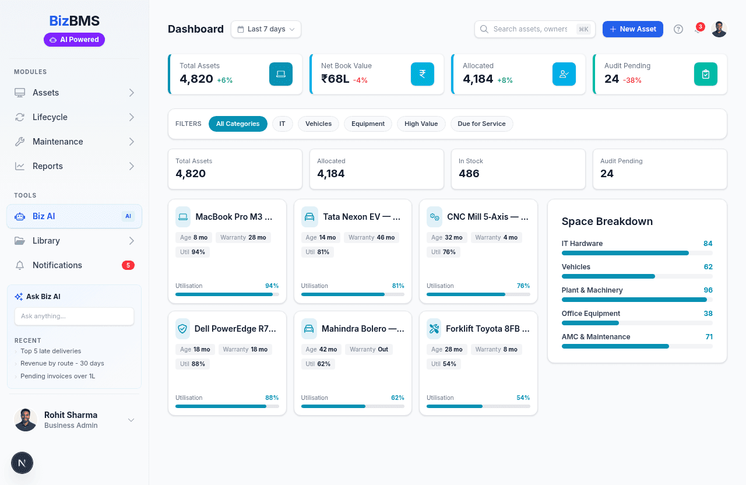
Task: Click the user avatar in top bar
Action: [719, 29]
